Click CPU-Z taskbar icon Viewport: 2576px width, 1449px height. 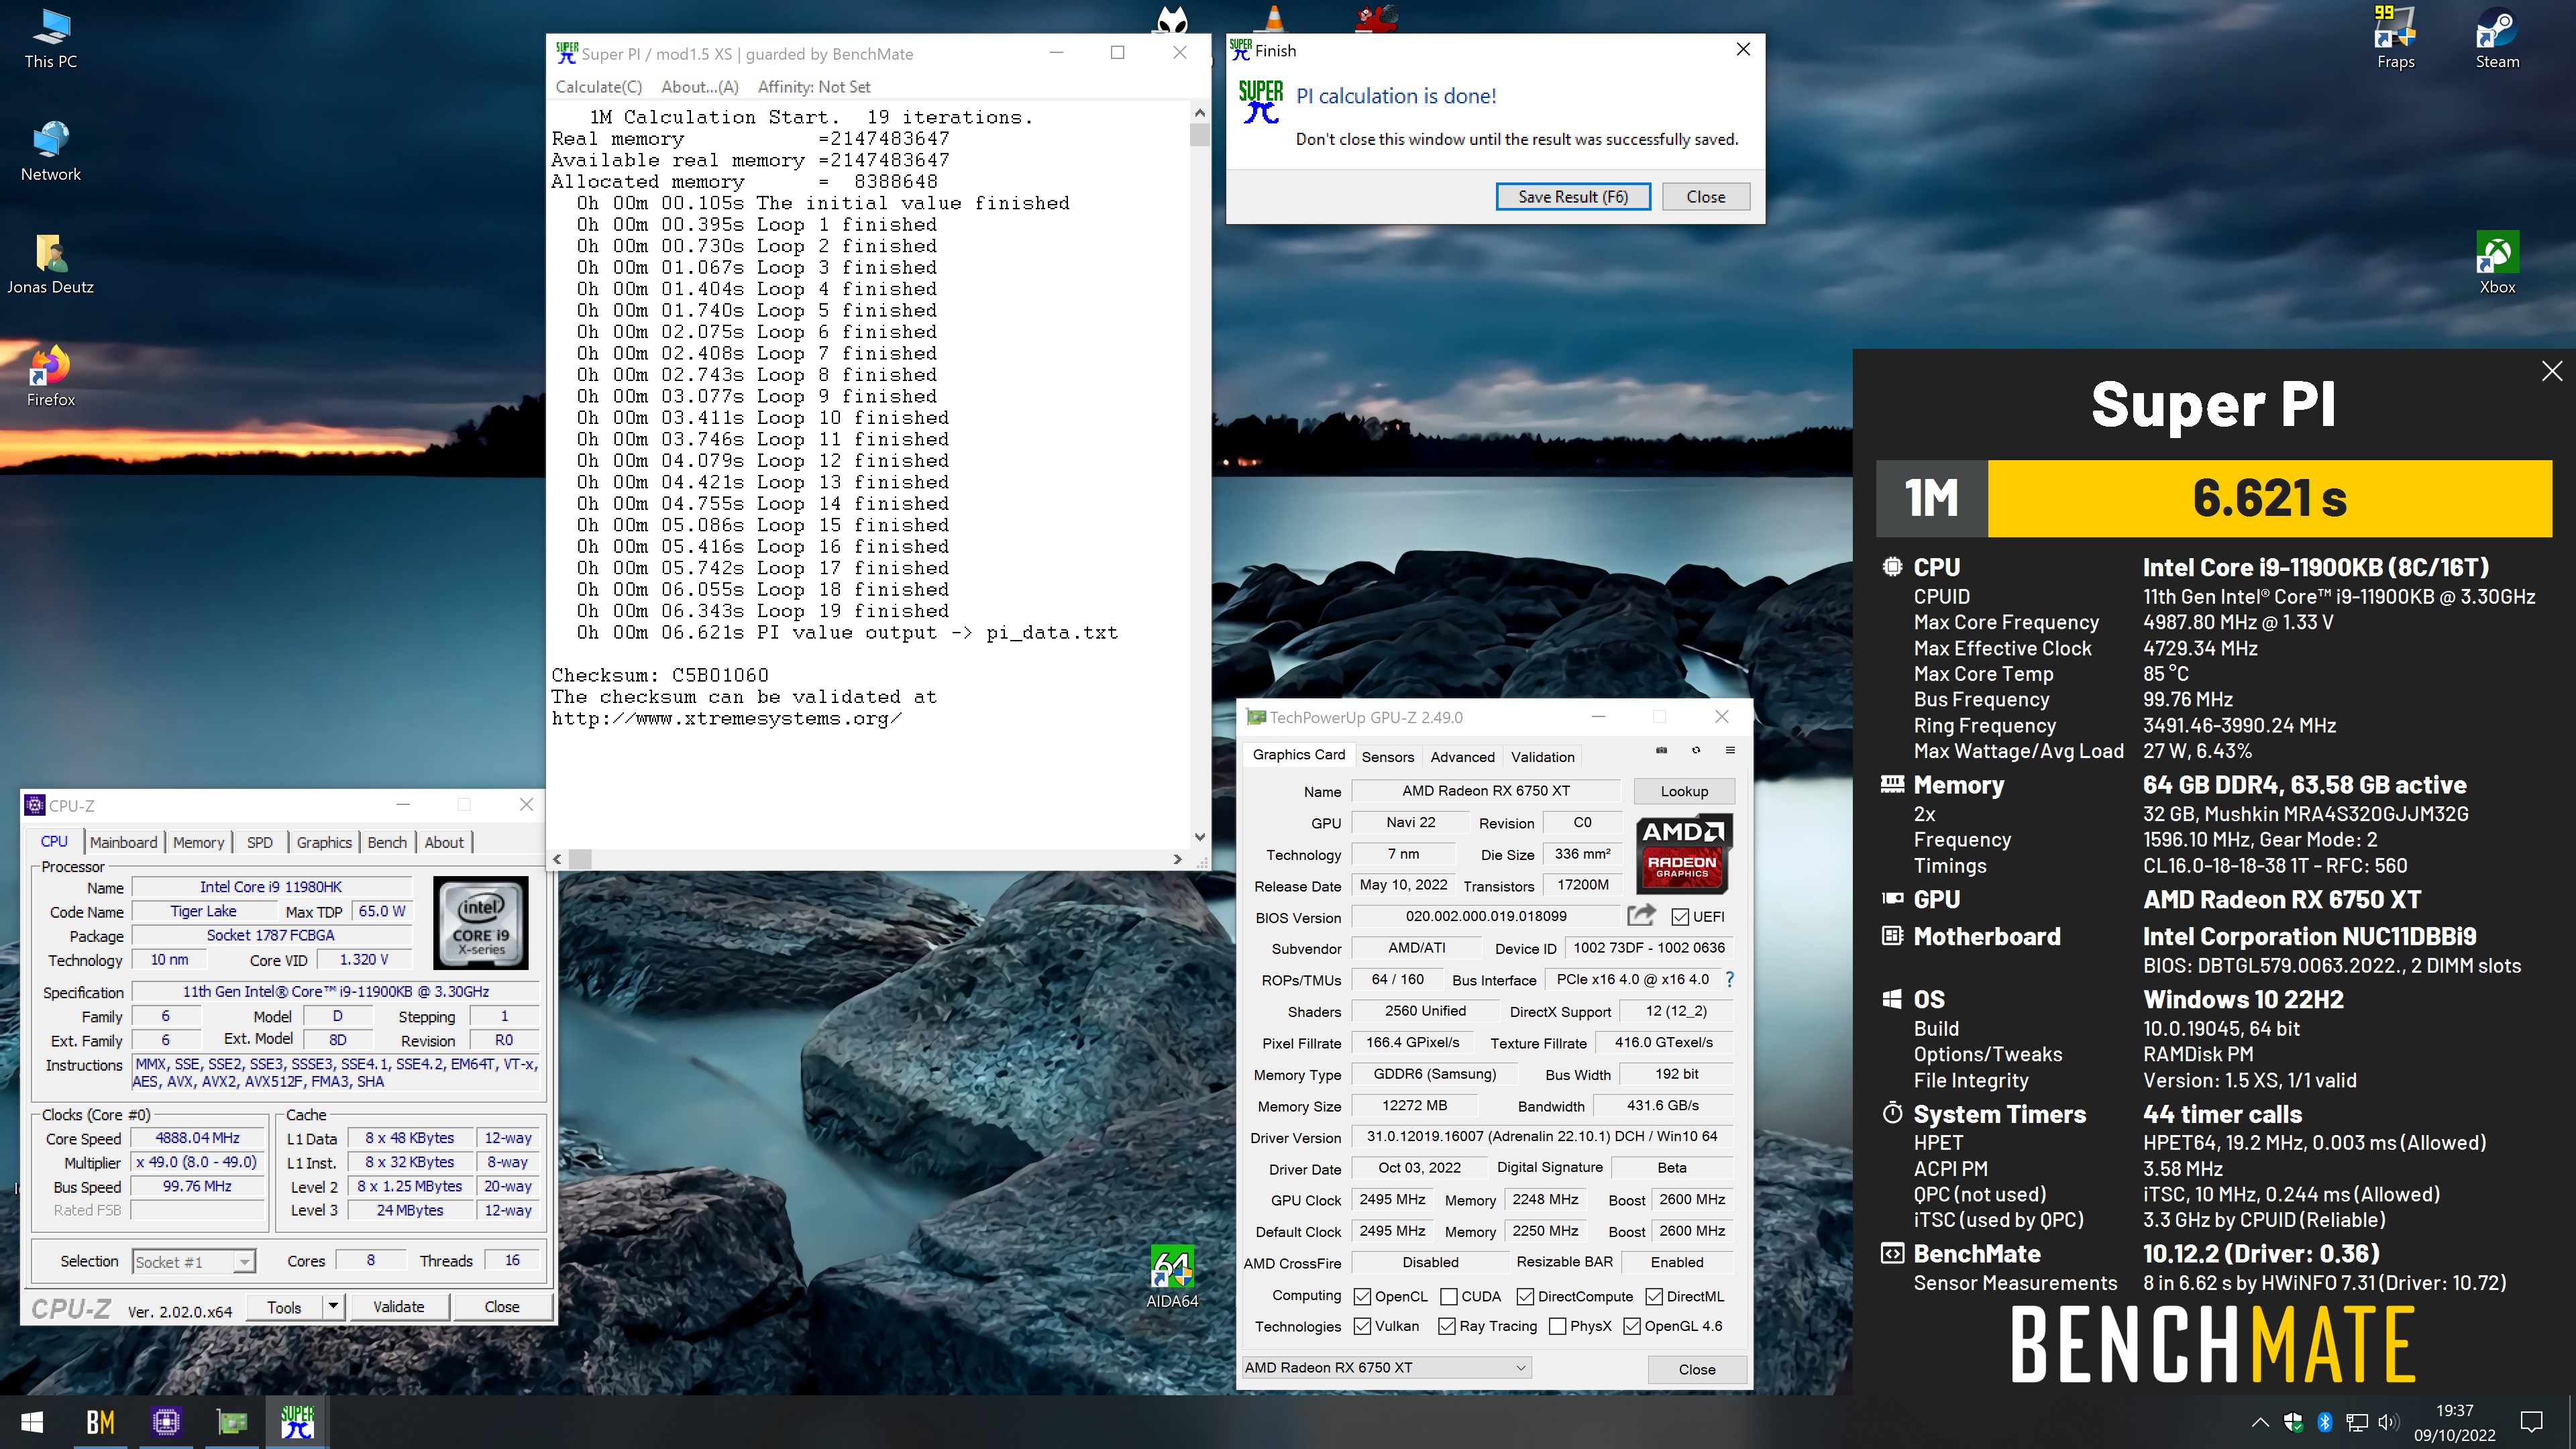[x=166, y=1422]
